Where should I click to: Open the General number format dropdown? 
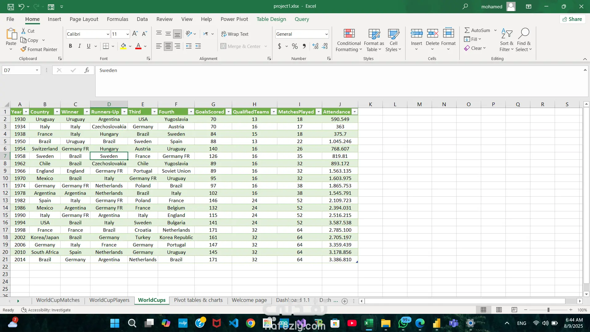pyautogui.click(x=326, y=34)
